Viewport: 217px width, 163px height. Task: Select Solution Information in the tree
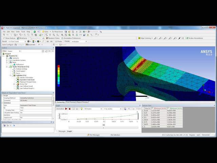(26, 78)
